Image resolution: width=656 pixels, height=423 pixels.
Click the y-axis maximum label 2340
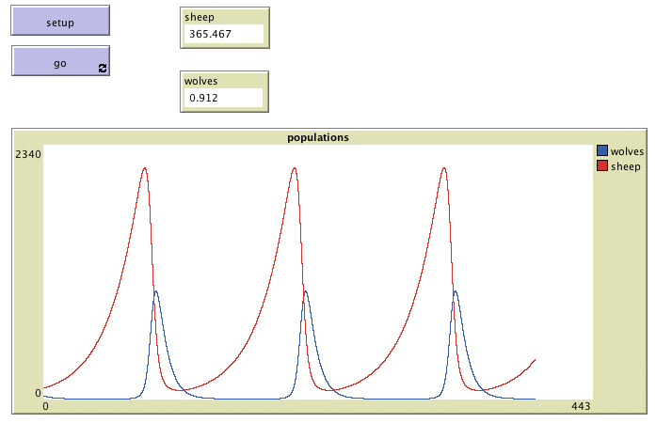click(27, 154)
